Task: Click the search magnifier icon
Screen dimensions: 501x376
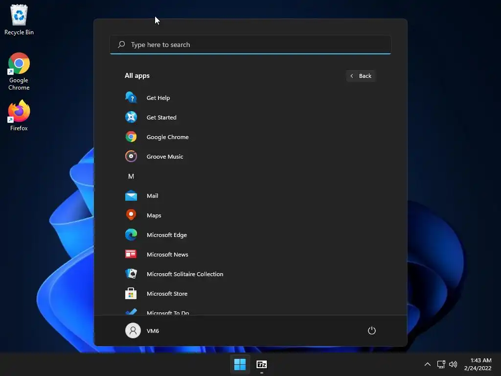Action: click(x=121, y=45)
